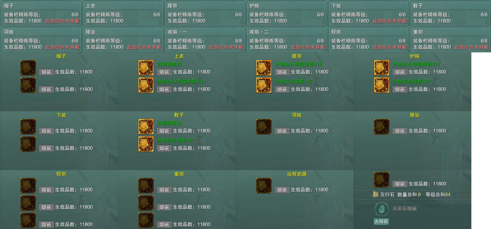Select the 重剑 refinement slot panel at top
491x229 pixels.
click(450, 39)
